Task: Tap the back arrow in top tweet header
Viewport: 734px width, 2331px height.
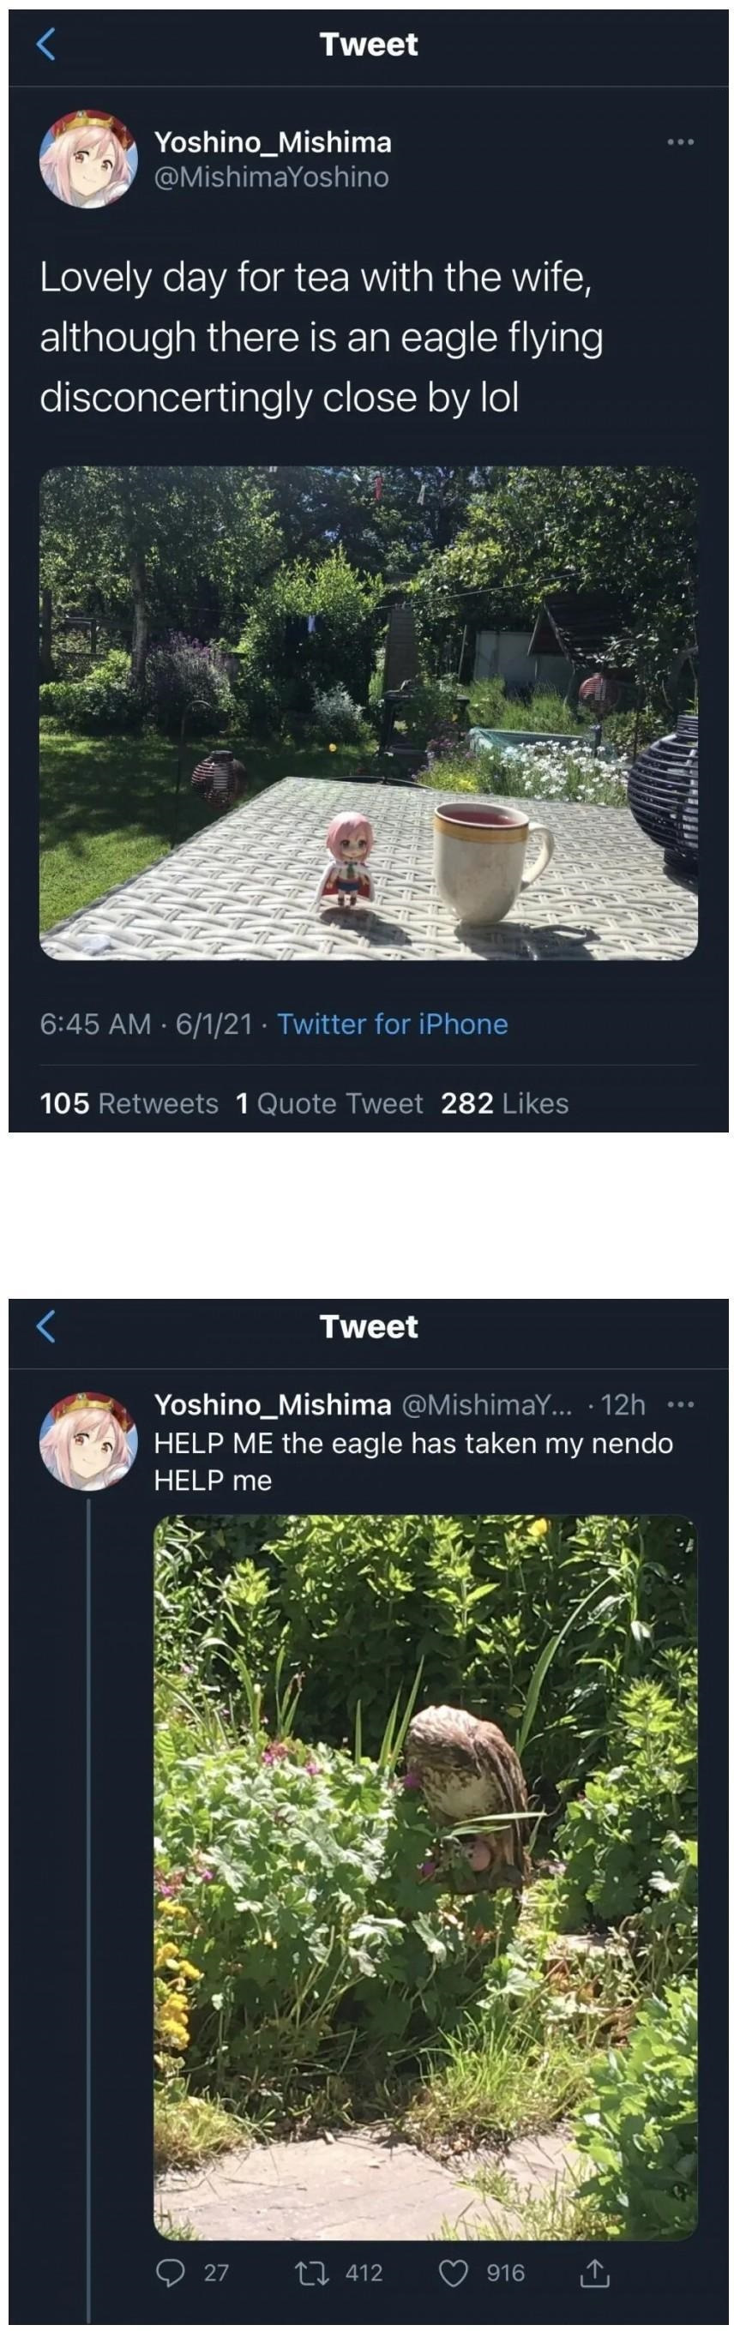Action: pos(46,44)
